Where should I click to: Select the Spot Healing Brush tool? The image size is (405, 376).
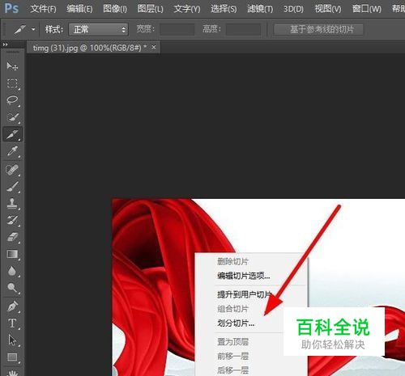click(x=12, y=170)
